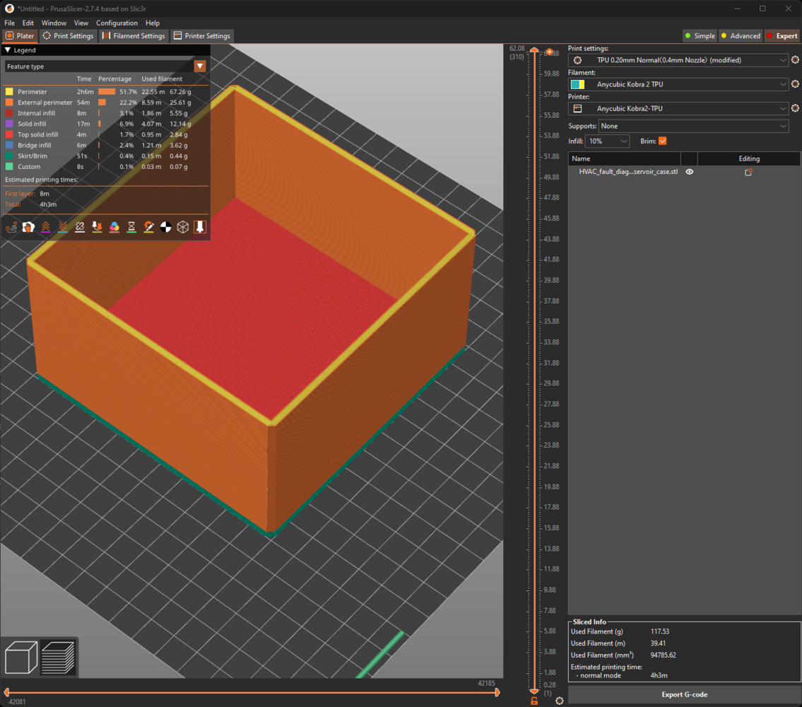802x707 pixels.
Task: Toggle travel moves visibility in legend toolbar
Action: point(11,227)
